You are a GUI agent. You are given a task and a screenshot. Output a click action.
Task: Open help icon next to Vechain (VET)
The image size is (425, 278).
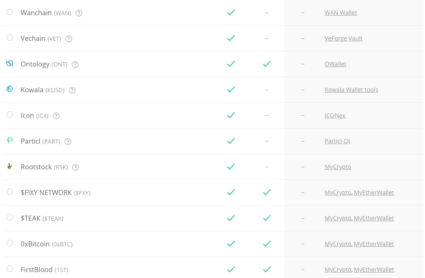[69, 39]
